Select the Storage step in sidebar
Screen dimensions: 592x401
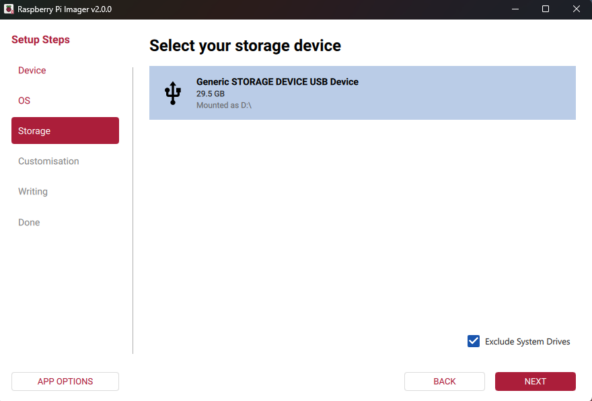tap(35, 131)
